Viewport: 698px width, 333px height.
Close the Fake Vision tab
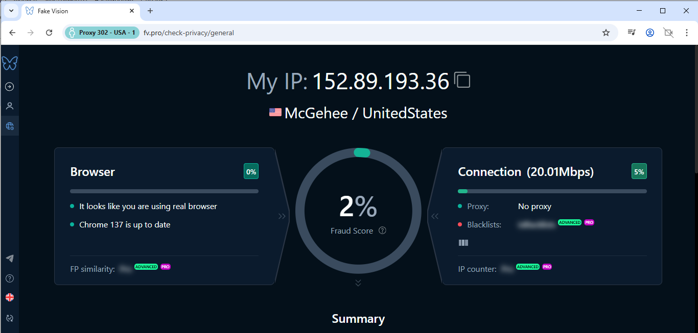click(132, 11)
